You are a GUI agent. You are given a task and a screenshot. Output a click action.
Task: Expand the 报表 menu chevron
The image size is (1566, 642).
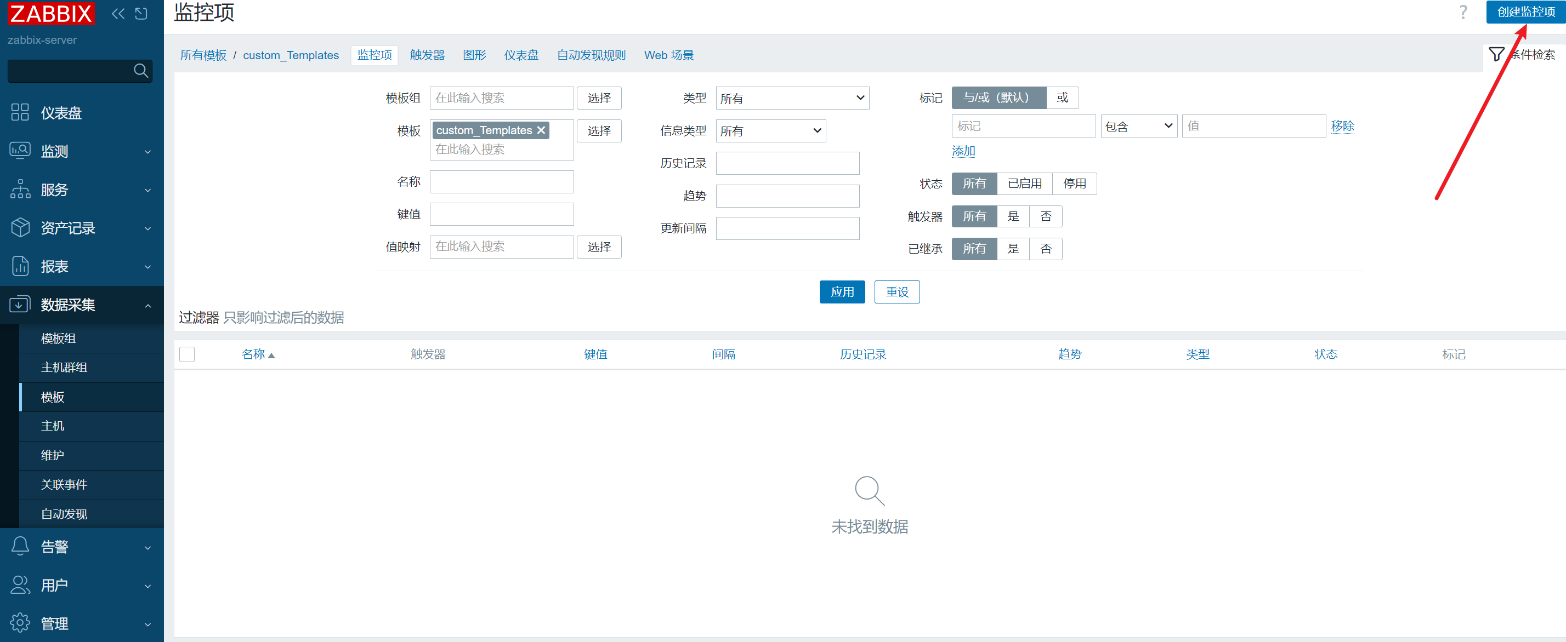coord(147,266)
